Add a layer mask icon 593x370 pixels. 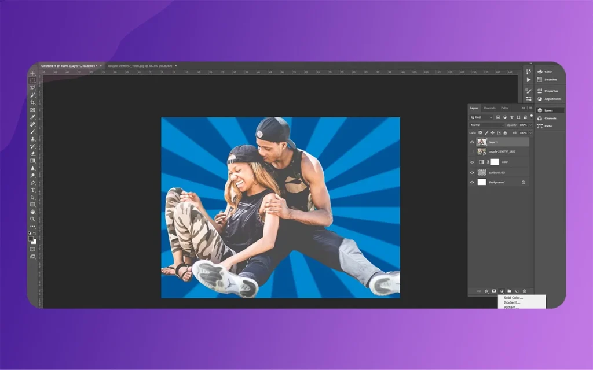coord(494,291)
